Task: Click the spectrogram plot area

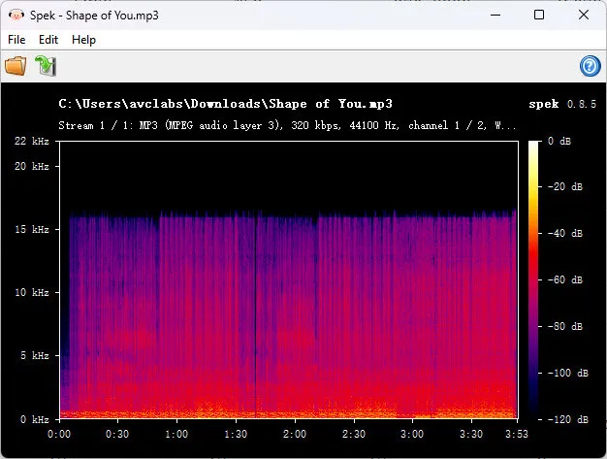Action: (x=289, y=279)
